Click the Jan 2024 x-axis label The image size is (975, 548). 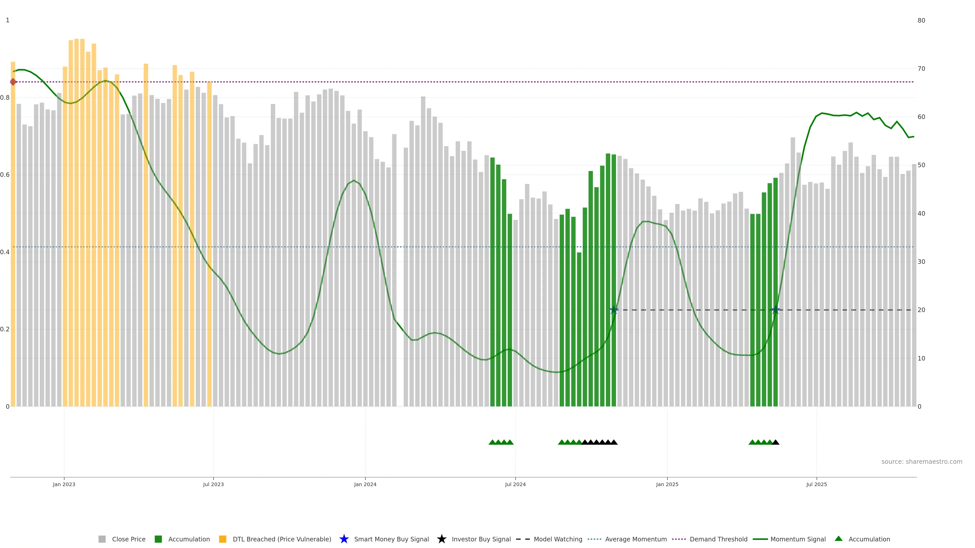pos(365,485)
